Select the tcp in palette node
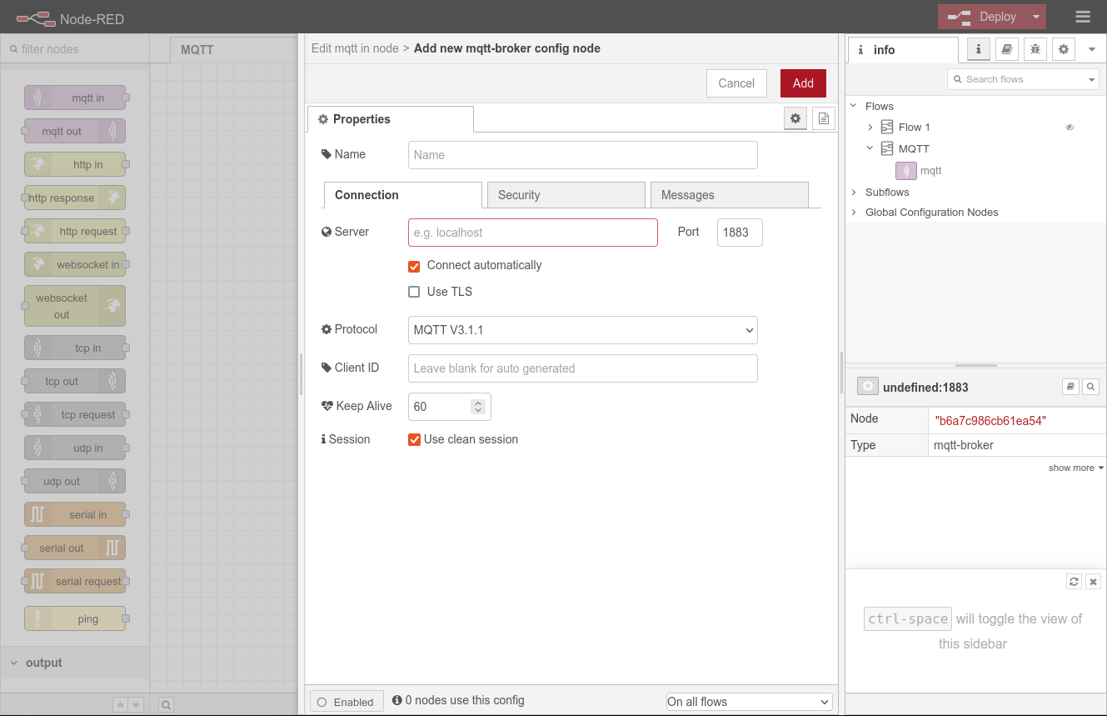 pyautogui.click(x=75, y=348)
